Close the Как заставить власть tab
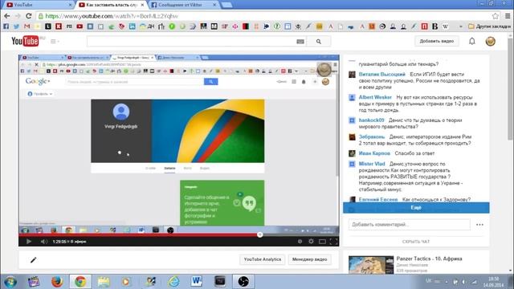Screen dimensions: 514x289 [142, 5]
